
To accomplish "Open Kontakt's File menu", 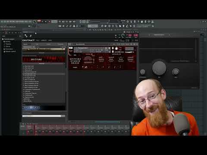I will click(x=38, y=40).
